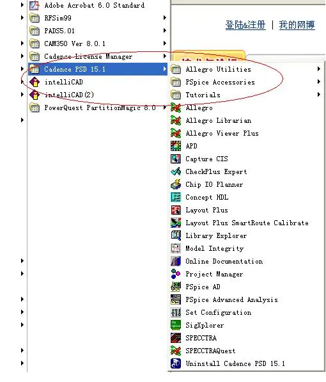Click the PowerQuest PartitionMagic 8.0 label
This screenshot has height=382, width=326.
pyautogui.click(x=100, y=107)
